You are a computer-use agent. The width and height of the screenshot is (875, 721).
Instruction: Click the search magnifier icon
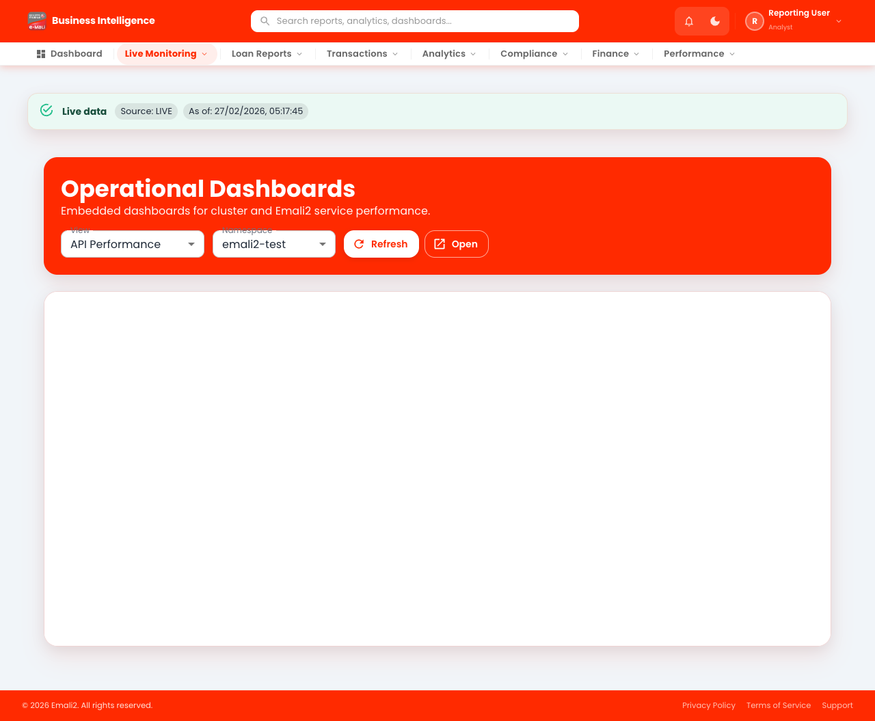pos(265,21)
